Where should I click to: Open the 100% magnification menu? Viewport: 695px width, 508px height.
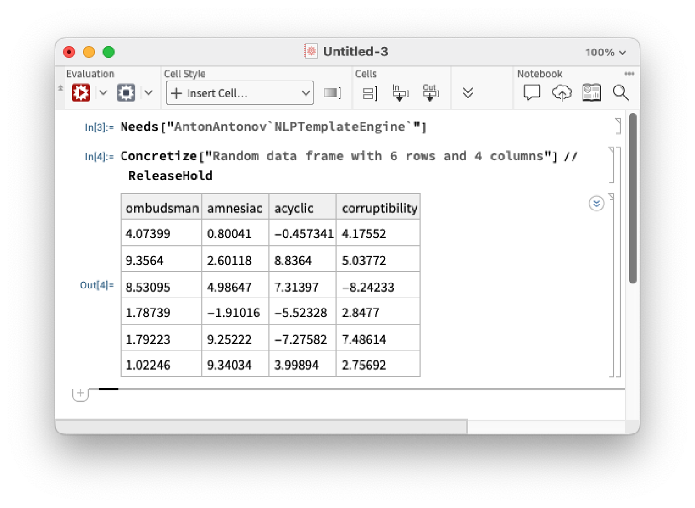605,52
